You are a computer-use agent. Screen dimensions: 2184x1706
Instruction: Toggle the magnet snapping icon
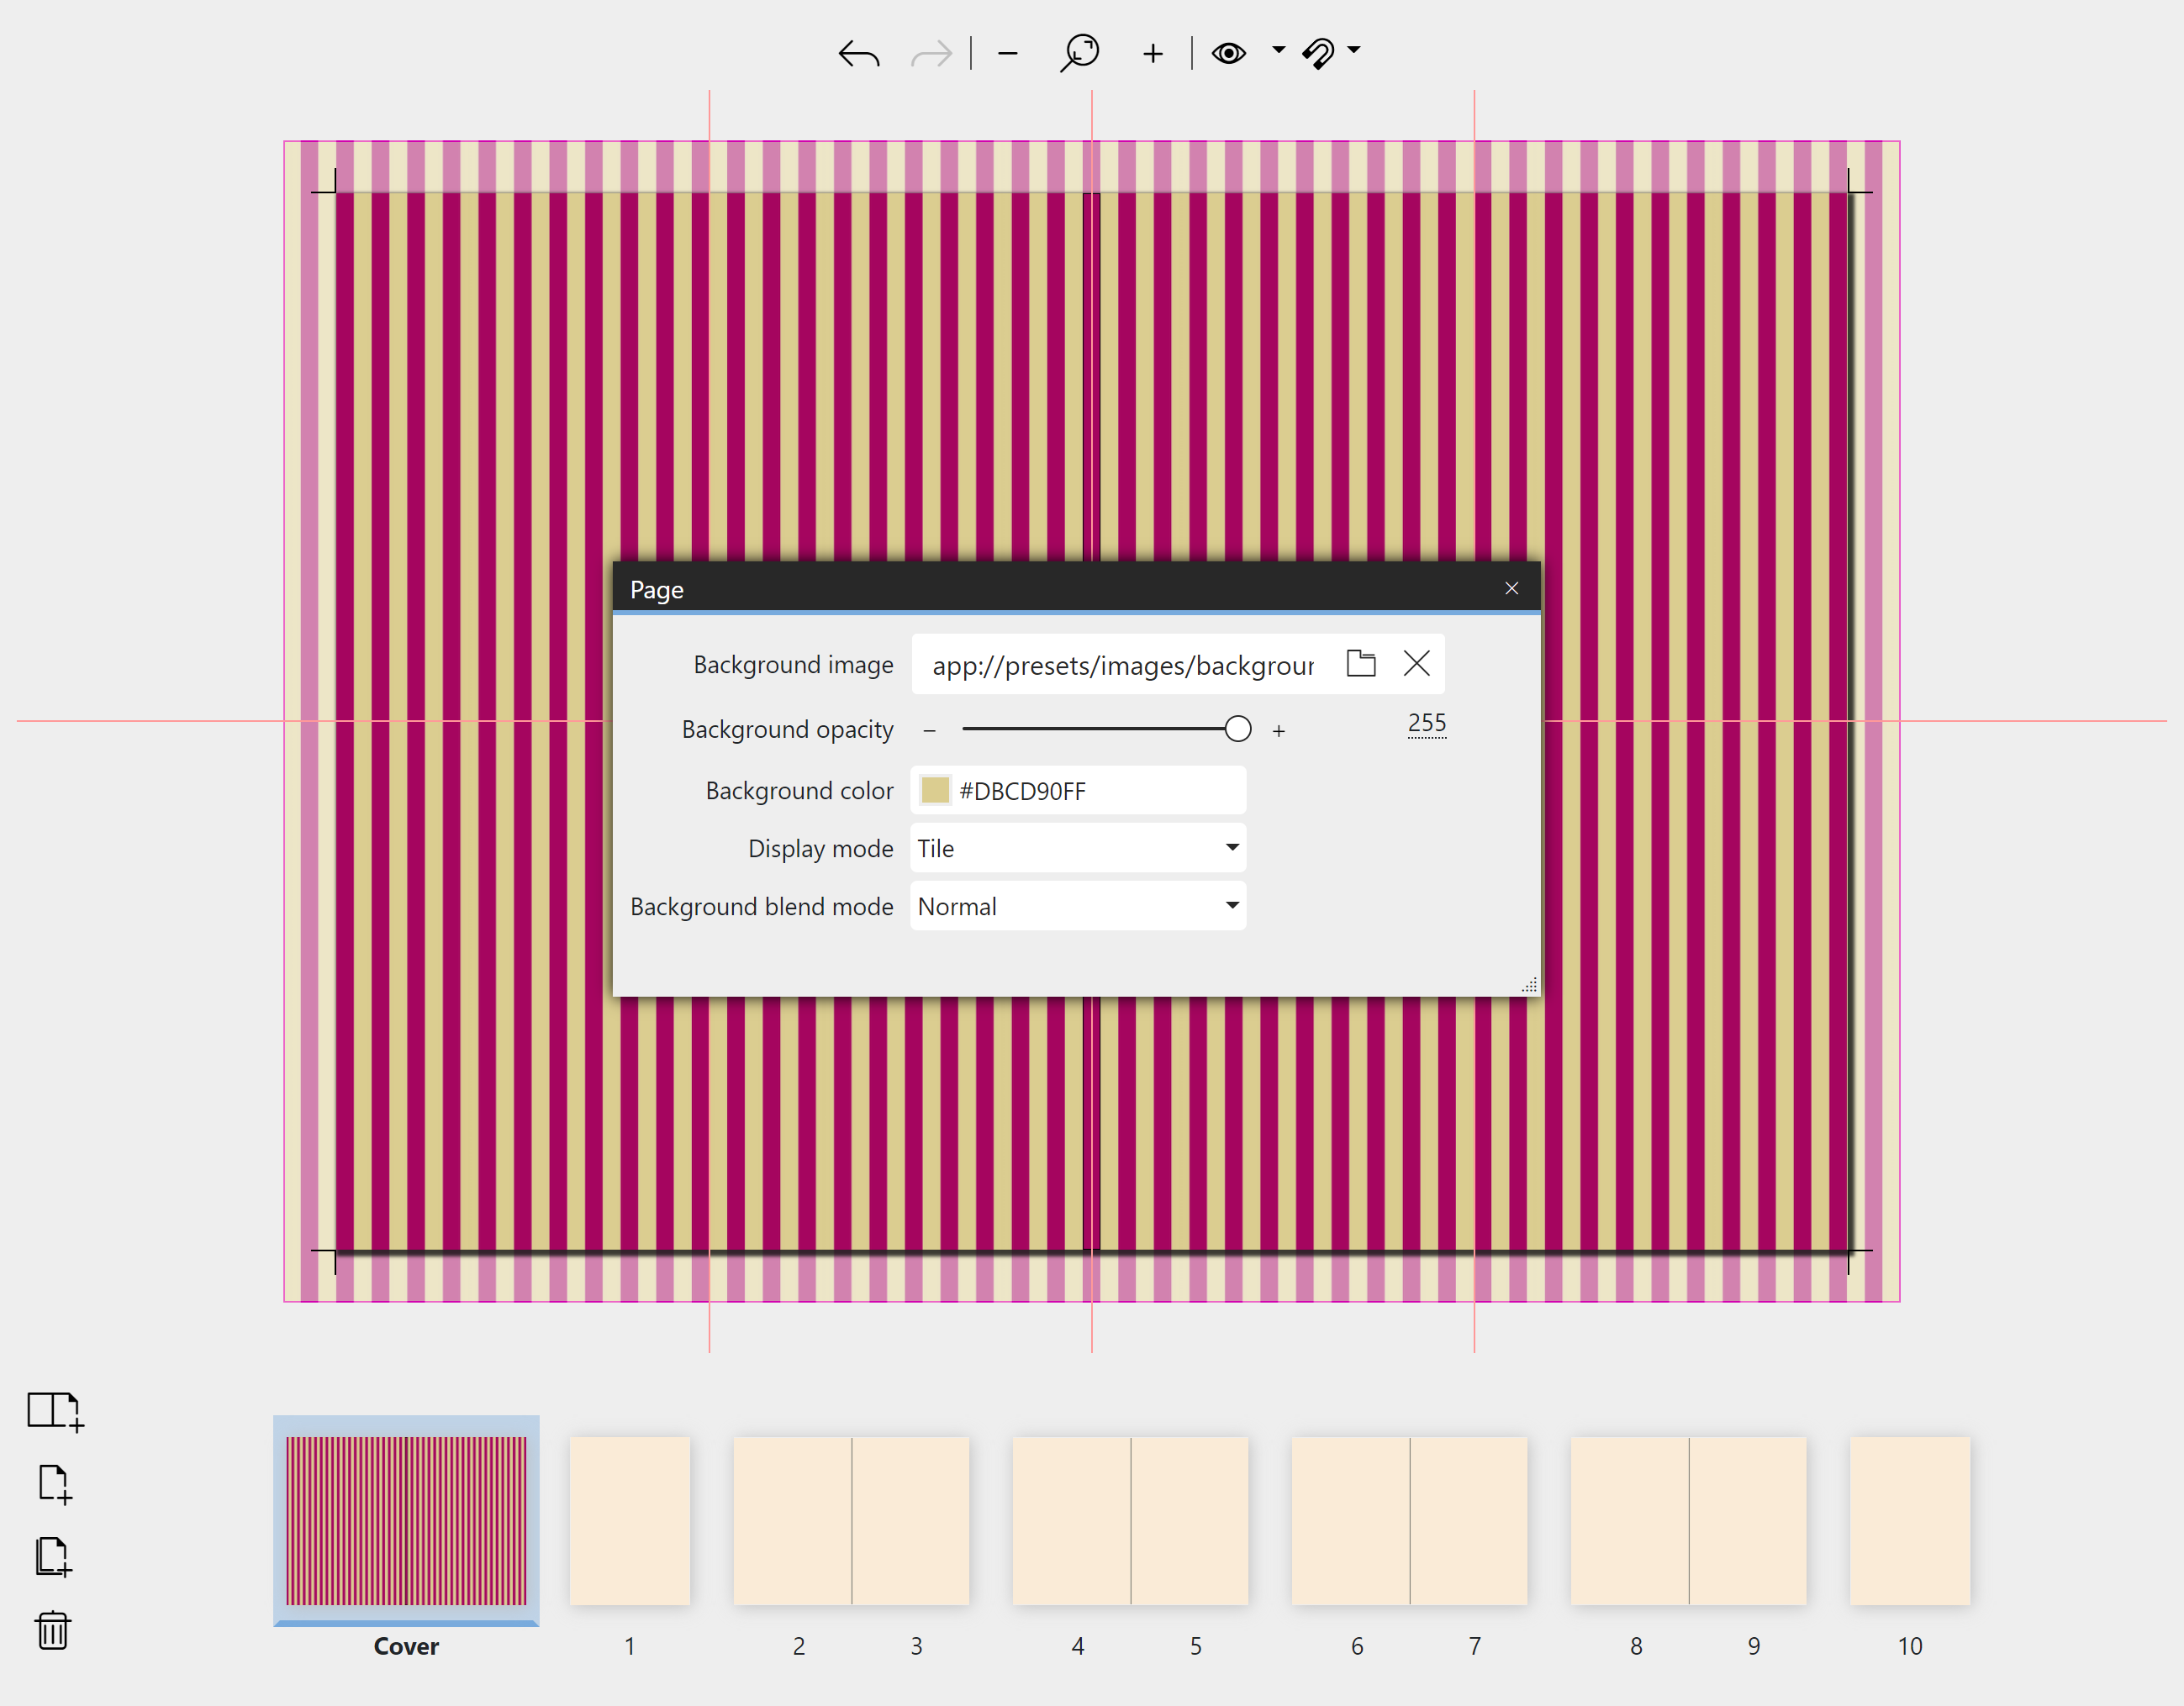click(x=1318, y=52)
